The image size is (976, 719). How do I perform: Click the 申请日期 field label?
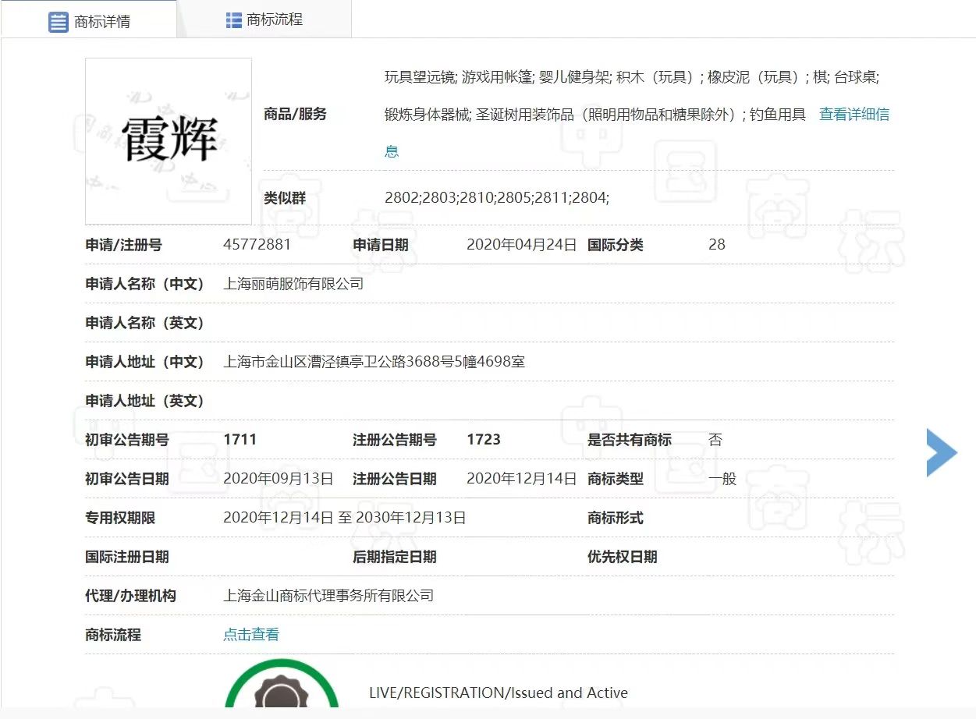point(381,245)
